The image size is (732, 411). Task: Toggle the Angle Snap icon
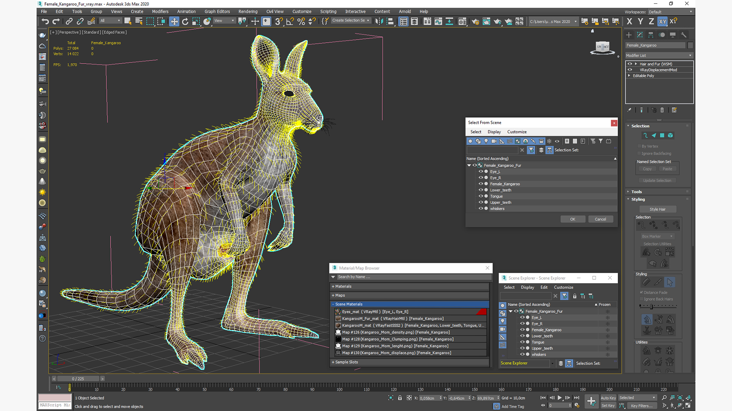[290, 22]
